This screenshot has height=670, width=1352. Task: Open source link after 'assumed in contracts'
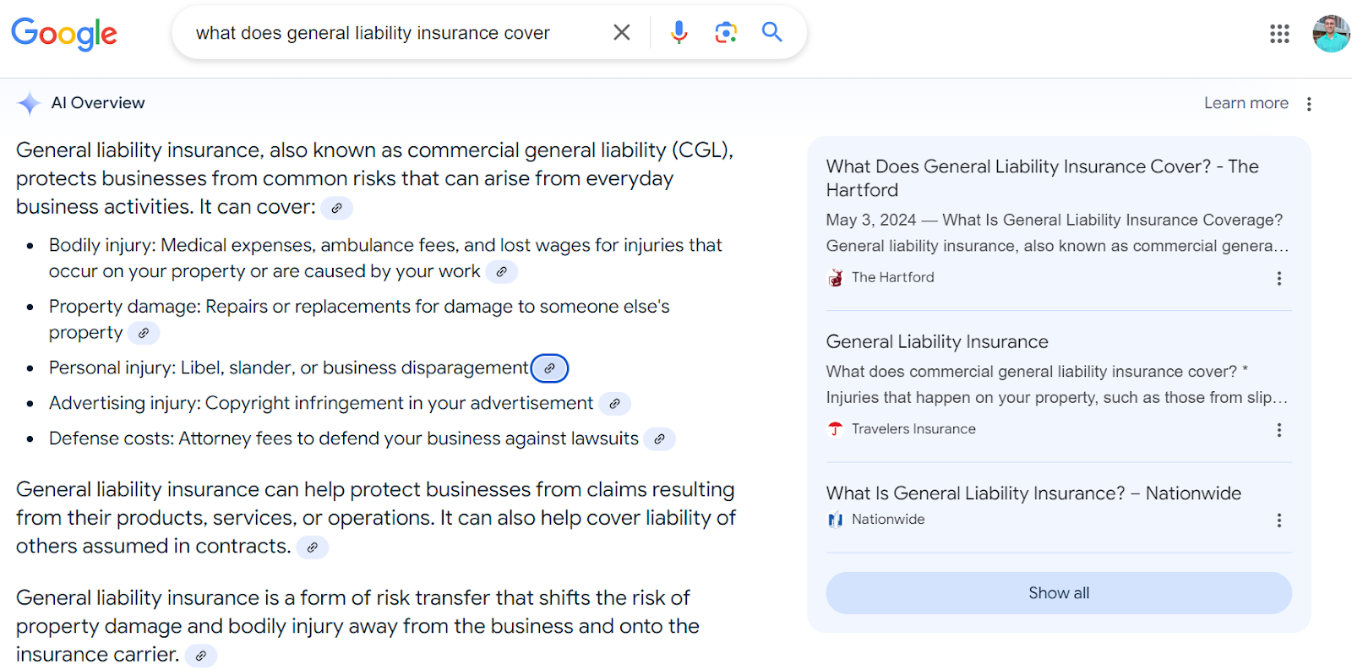(x=312, y=547)
